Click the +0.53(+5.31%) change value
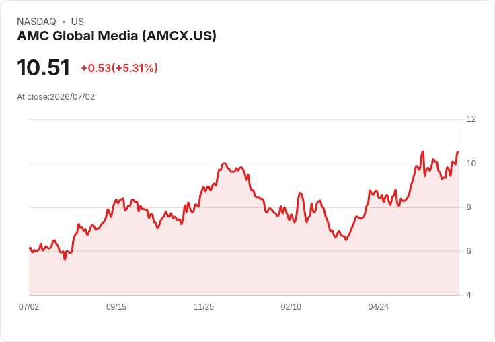This screenshot has width=495, height=342. point(119,68)
